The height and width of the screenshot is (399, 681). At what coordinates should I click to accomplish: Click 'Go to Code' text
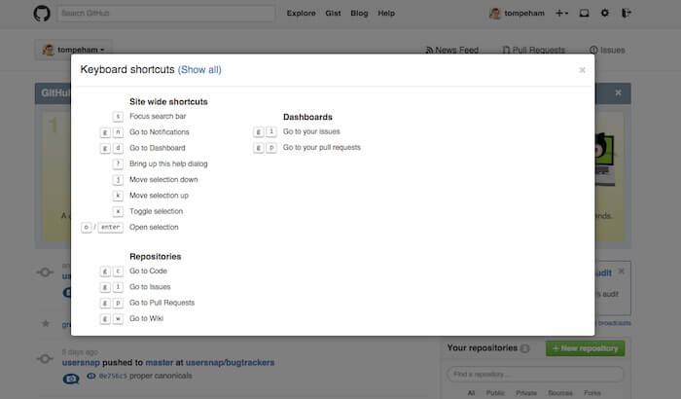click(148, 271)
